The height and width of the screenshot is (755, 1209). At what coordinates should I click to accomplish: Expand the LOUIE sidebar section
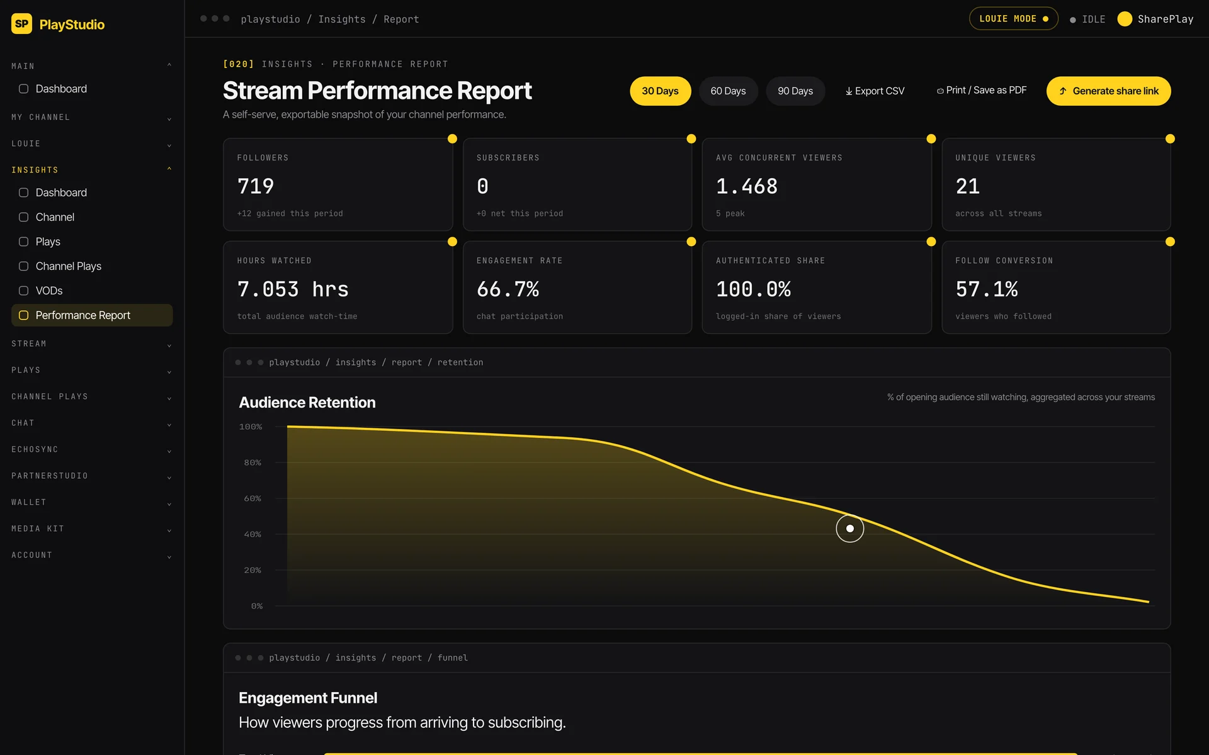[x=91, y=144]
